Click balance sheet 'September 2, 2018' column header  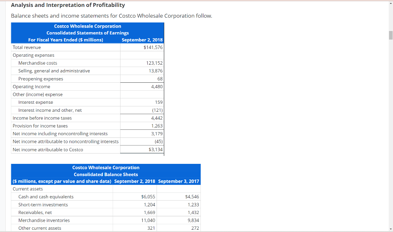point(135,181)
